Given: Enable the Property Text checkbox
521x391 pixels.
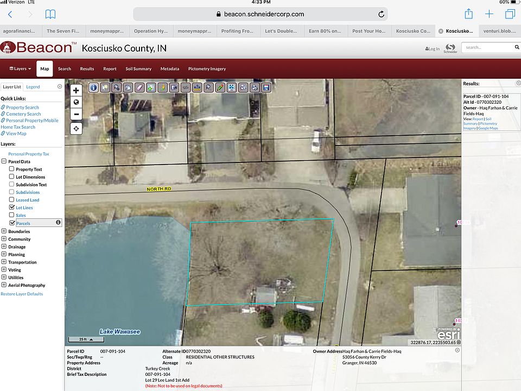Looking at the screenshot, I should [x=11, y=168].
